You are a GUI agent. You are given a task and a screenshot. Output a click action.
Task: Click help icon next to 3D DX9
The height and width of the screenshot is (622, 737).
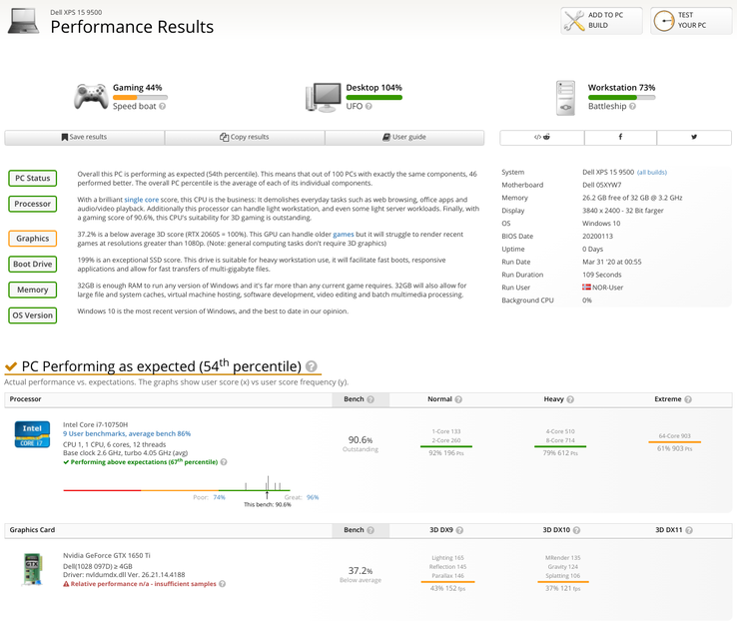[459, 530]
